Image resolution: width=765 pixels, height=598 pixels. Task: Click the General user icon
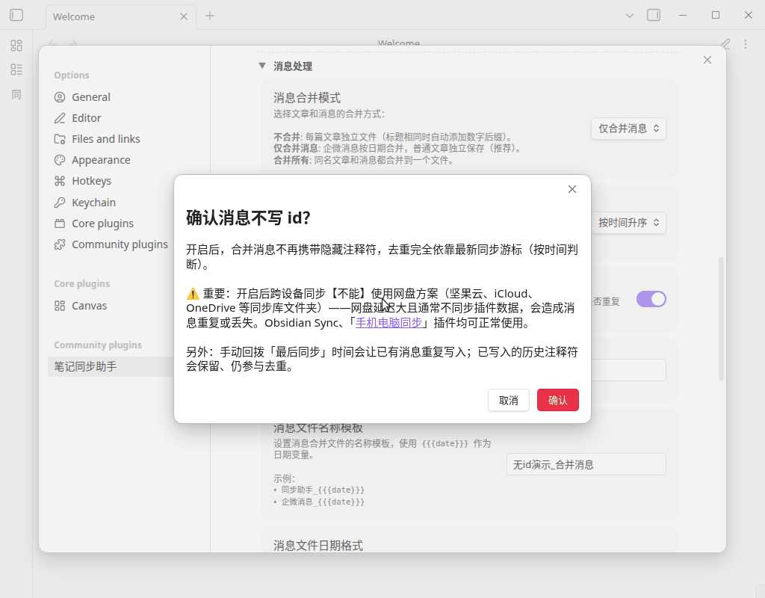60,97
